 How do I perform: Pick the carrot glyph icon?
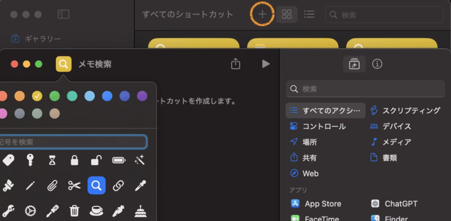coord(118,211)
